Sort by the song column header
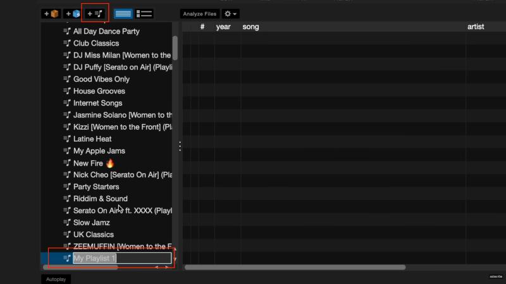The image size is (506, 284). click(250, 27)
